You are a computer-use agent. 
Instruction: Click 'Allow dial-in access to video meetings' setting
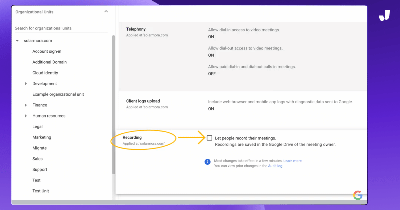[244, 30]
